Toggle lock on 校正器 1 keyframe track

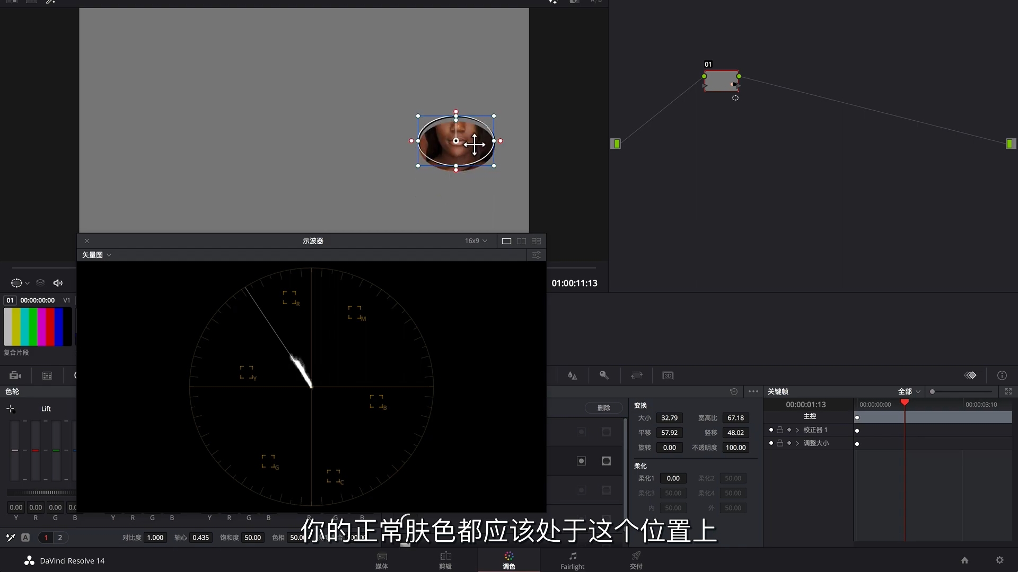coord(780,430)
